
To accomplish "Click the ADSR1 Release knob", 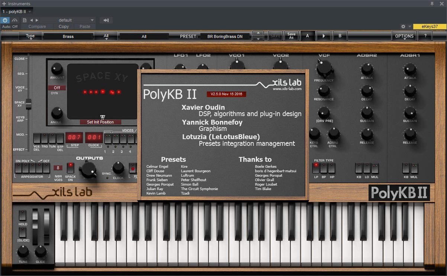I will [x=410, y=134].
